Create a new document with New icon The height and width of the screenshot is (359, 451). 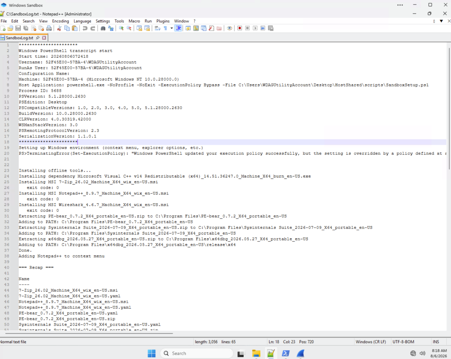pyautogui.click(x=3, y=28)
